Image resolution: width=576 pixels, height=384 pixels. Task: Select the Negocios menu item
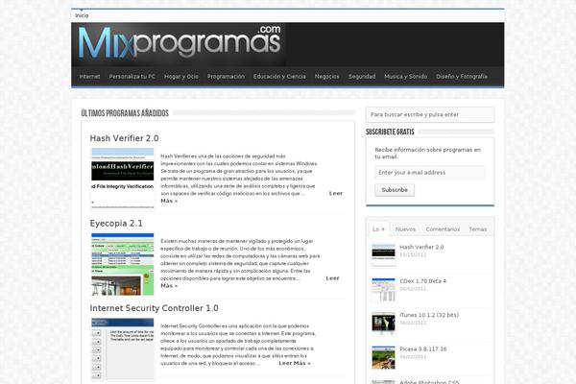pos(327,77)
